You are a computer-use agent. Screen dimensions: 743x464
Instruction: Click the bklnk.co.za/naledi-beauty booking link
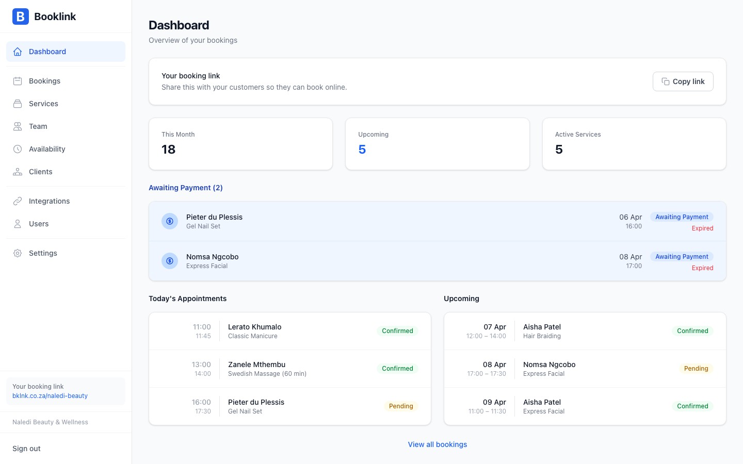50,396
